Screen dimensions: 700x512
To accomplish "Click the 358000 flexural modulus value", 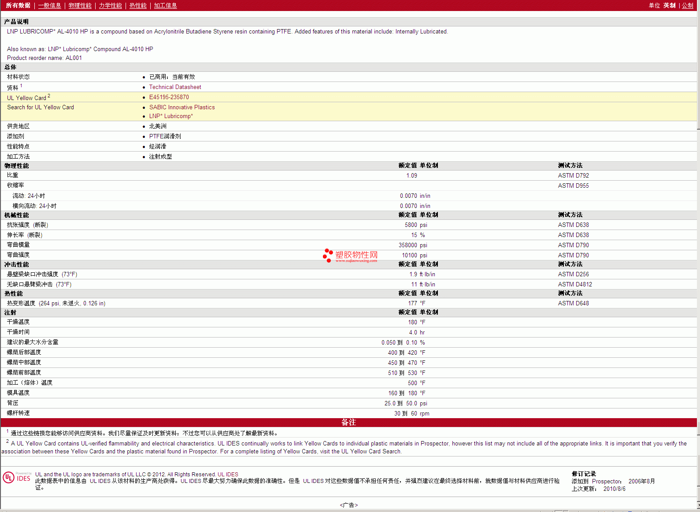I will [408, 245].
